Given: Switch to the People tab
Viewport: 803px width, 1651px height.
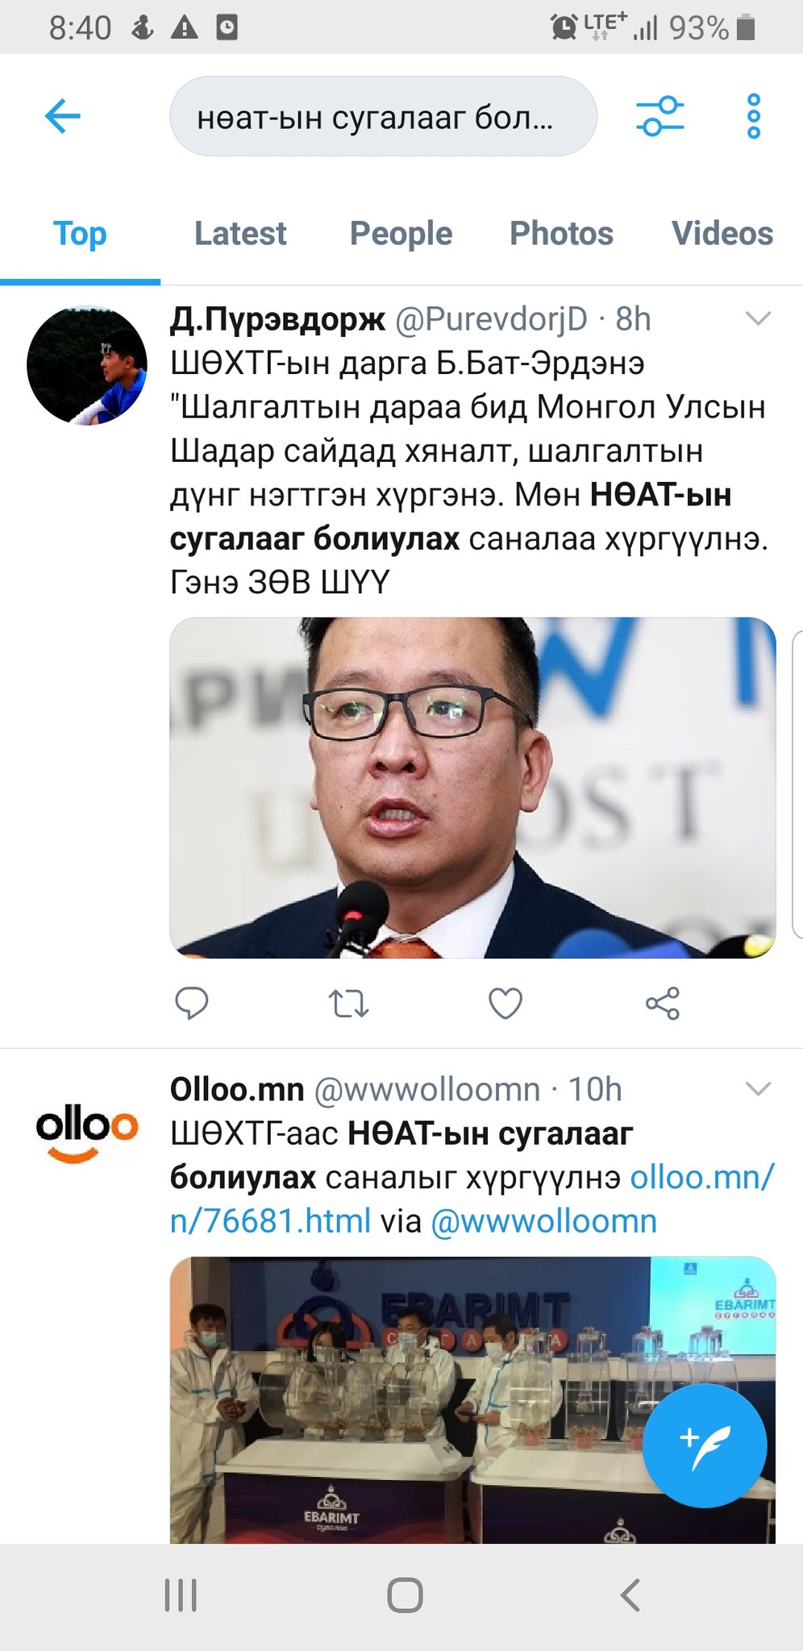Looking at the screenshot, I should tap(401, 233).
